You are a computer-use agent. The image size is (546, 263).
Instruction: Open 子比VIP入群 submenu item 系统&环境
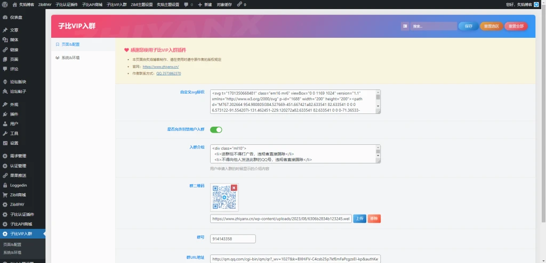pyautogui.click(x=12, y=252)
